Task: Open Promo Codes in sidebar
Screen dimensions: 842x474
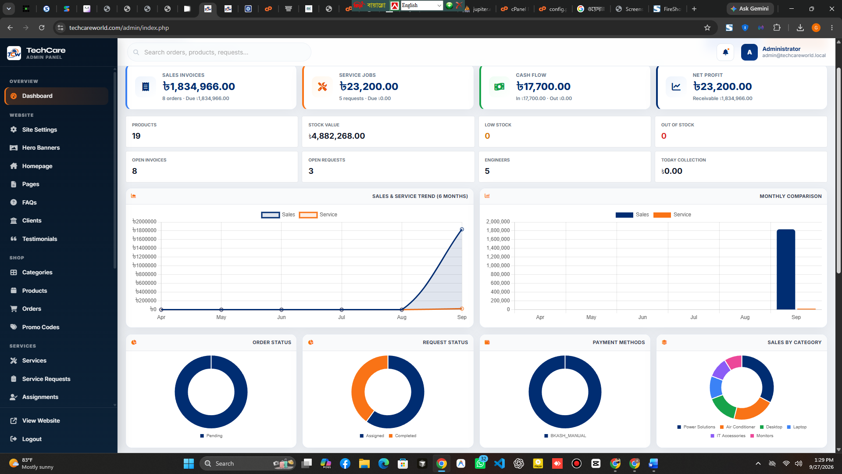Action: (x=56, y=327)
